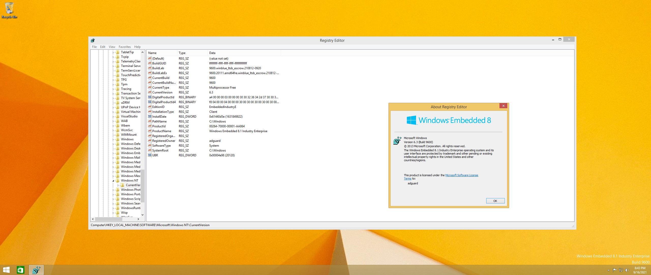Viewport: 651px width, 275px height.
Task: Select the Terminal Server tree item
Action: (x=130, y=66)
